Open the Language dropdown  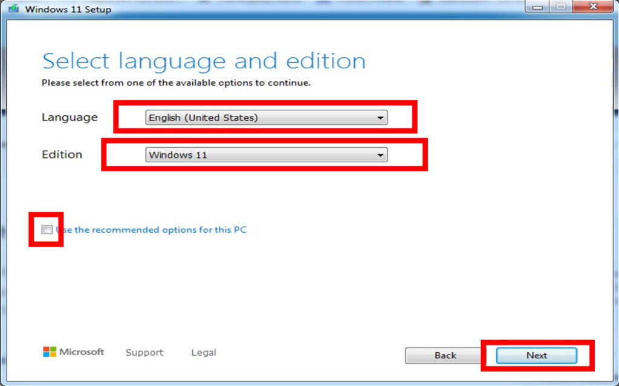tap(267, 118)
